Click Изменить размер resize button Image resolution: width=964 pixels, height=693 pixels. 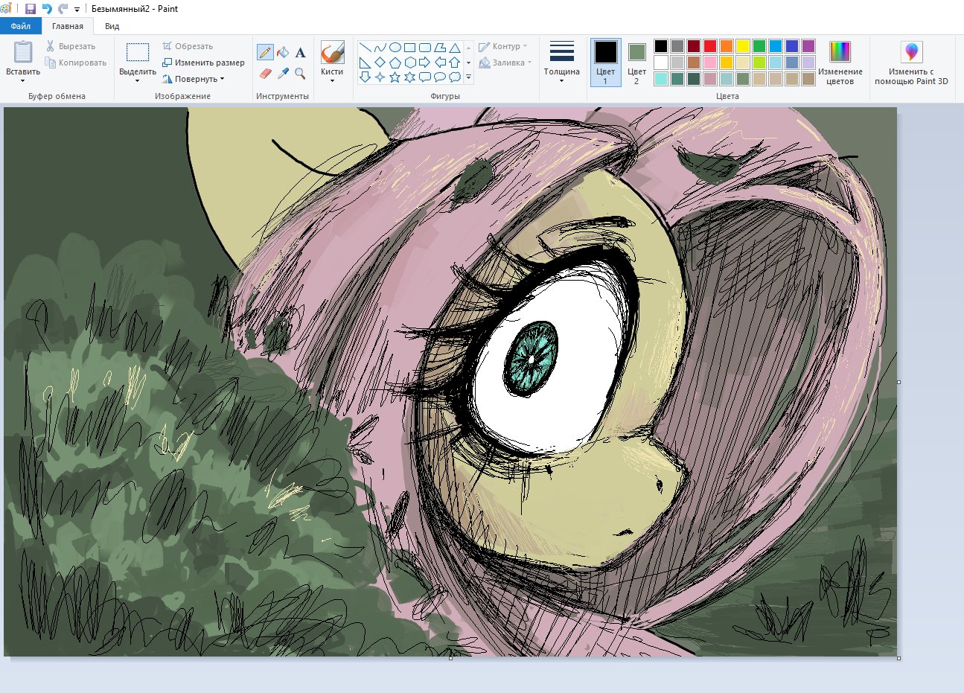click(x=203, y=63)
